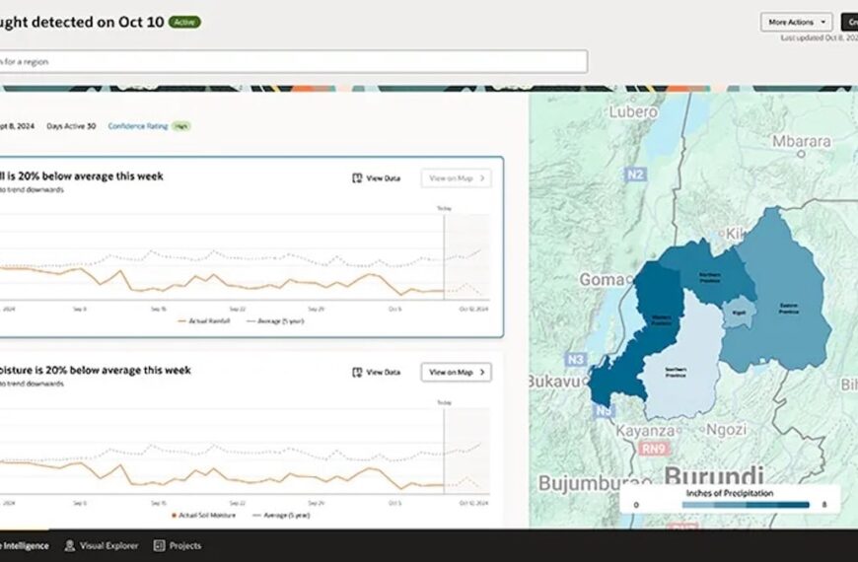This screenshot has width=858, height=562.
Task: Click the green Active status badge
Action: (183, 21)
